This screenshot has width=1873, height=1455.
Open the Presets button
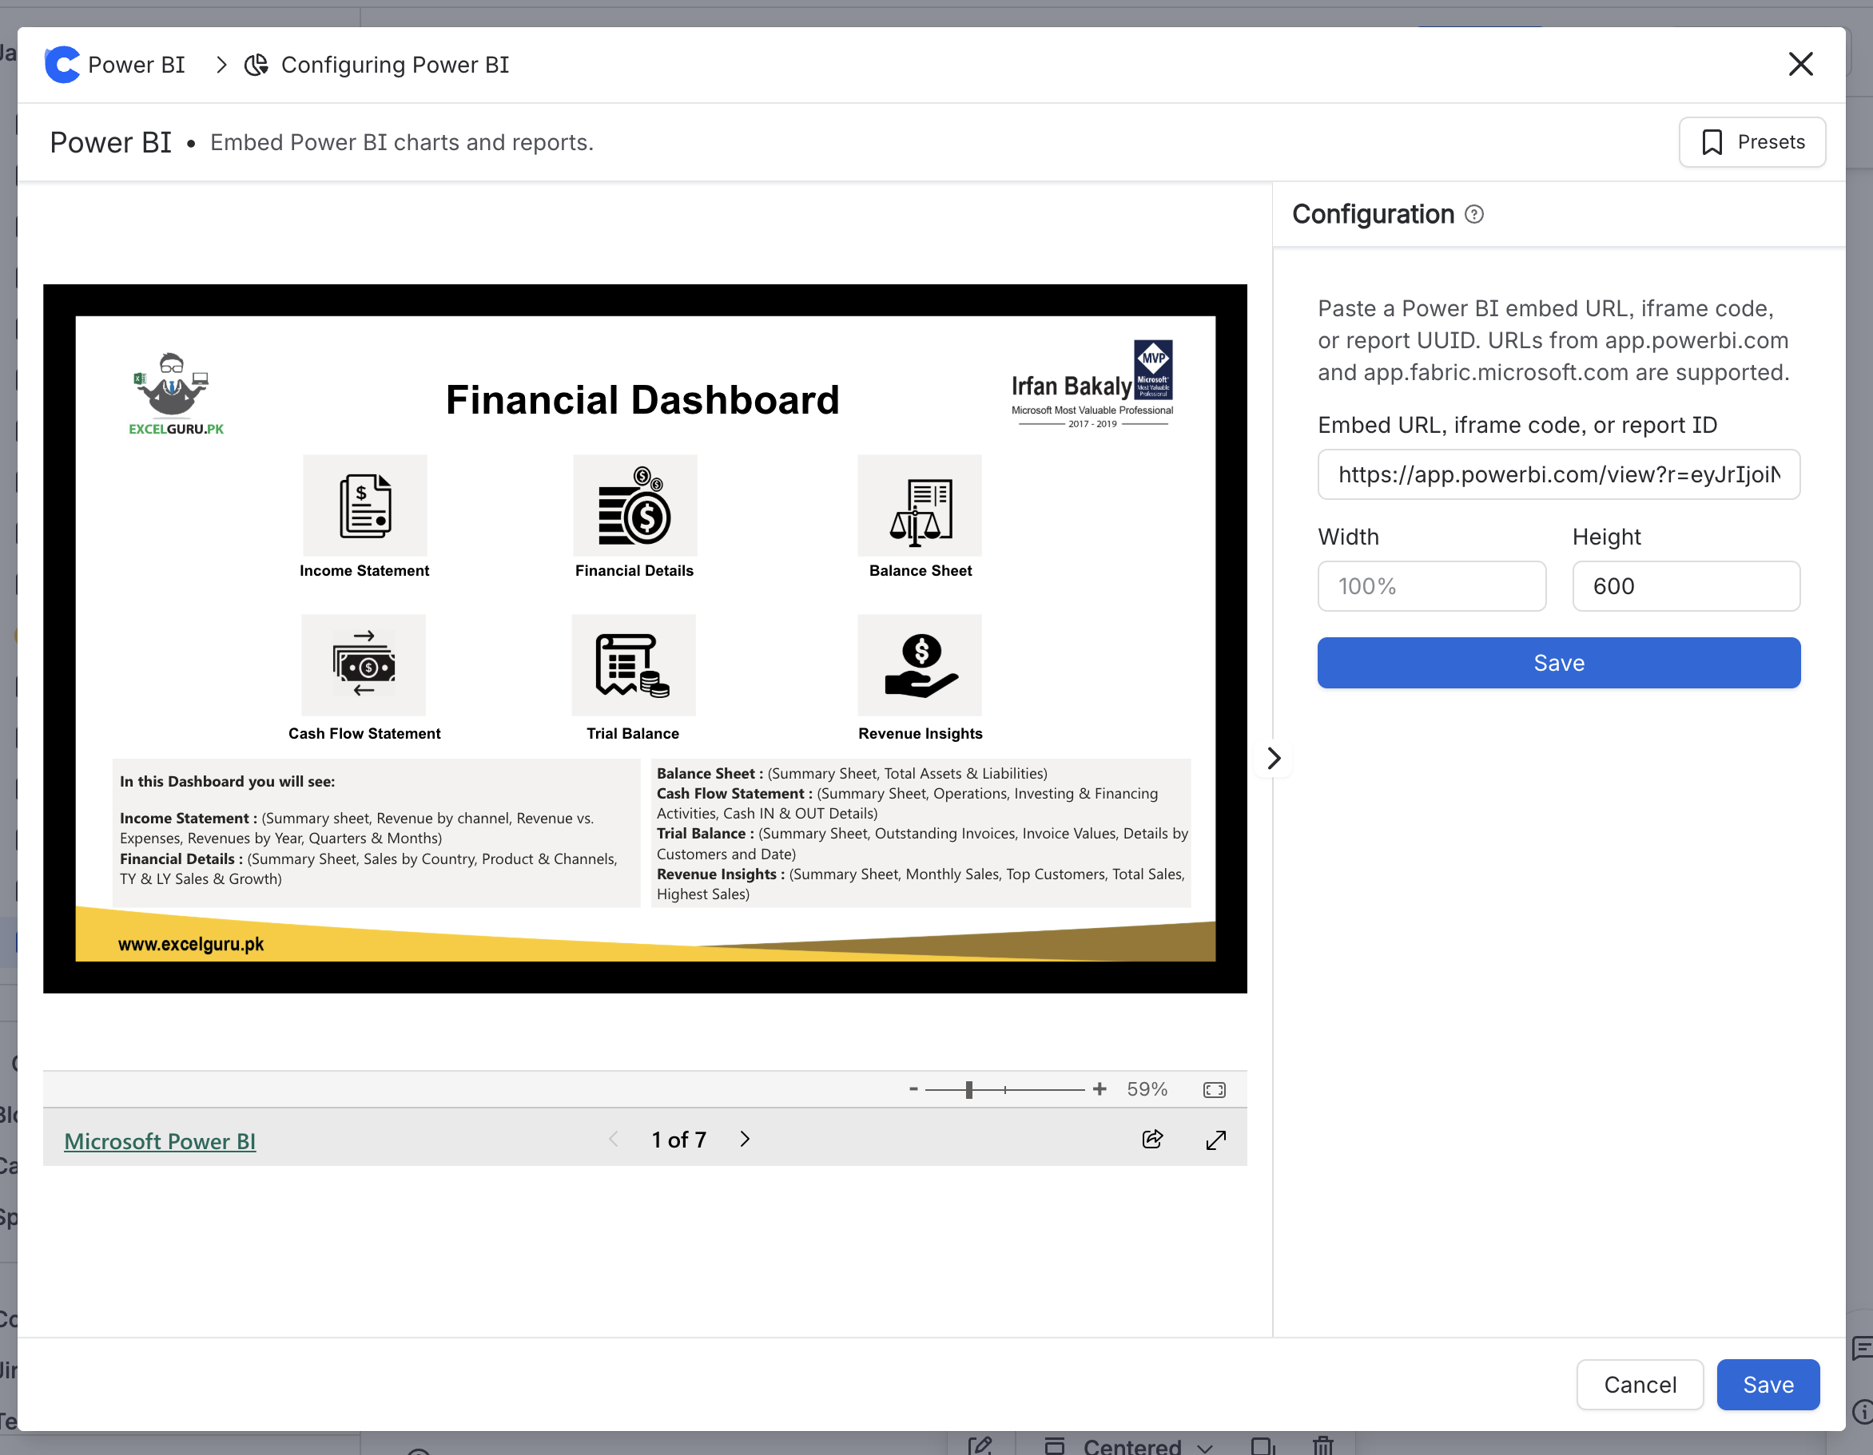pos(1752,142)
